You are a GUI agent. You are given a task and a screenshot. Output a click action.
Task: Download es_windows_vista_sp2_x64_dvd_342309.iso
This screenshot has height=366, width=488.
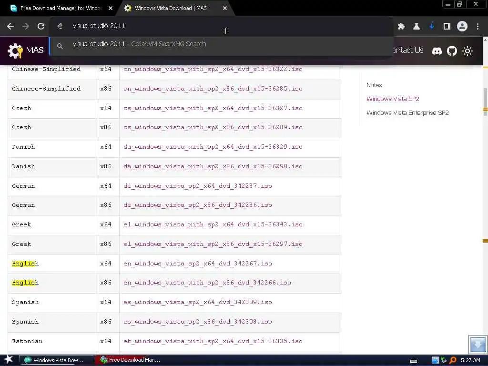[198, 302]
